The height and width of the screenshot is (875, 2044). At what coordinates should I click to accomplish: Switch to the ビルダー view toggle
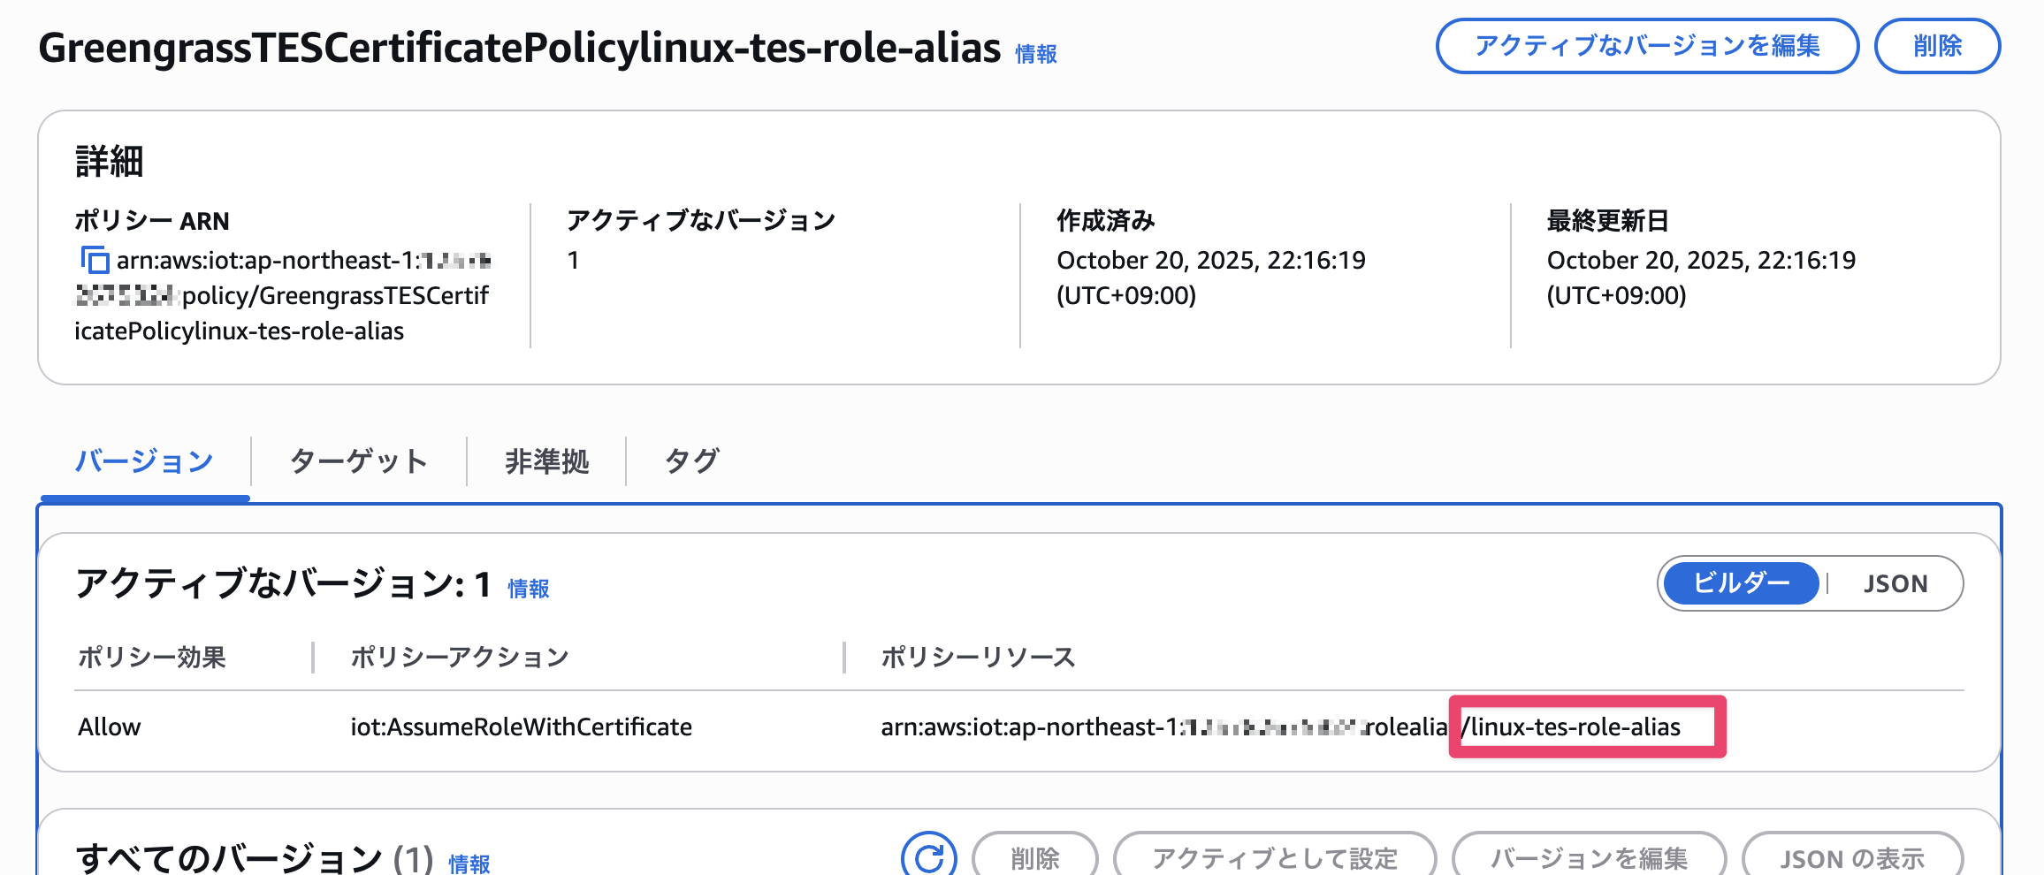1740,583
